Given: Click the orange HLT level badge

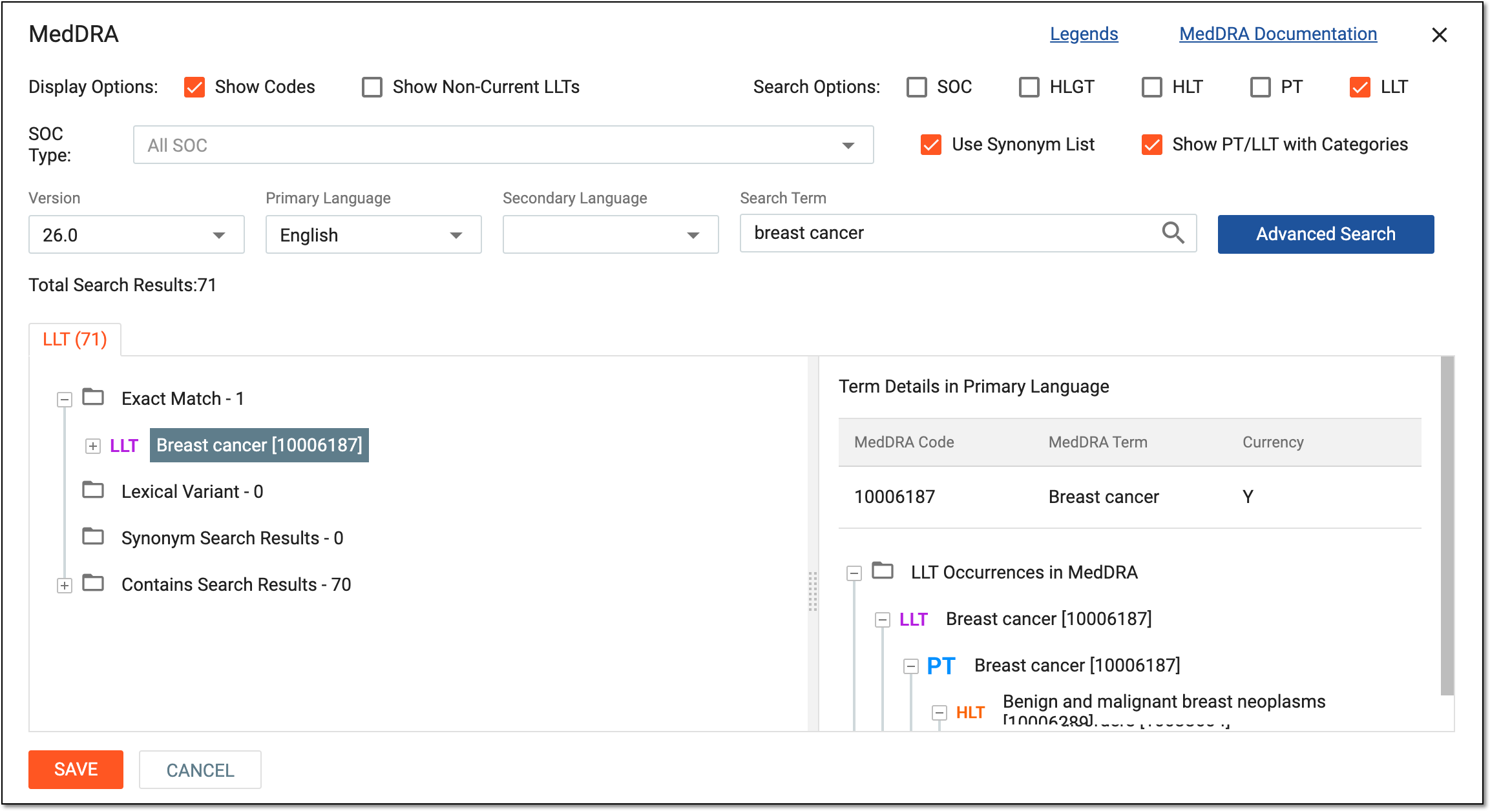Looking at the screenshot, I should 971,712.
